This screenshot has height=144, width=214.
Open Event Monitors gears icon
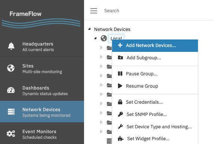point(11,134)
